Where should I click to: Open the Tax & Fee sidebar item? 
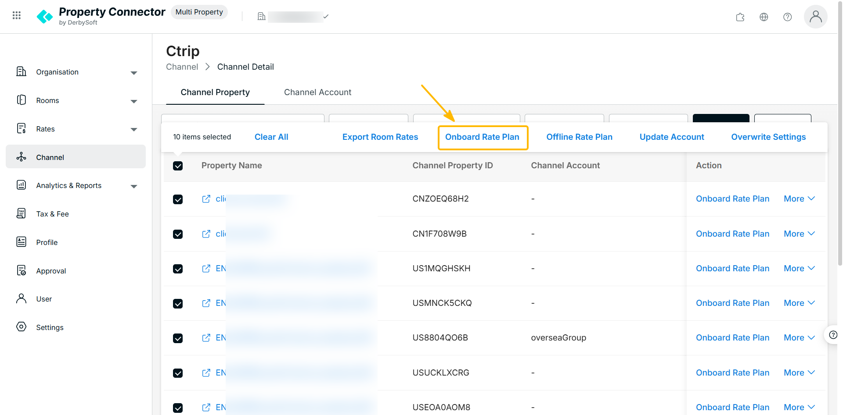point(76,214)
